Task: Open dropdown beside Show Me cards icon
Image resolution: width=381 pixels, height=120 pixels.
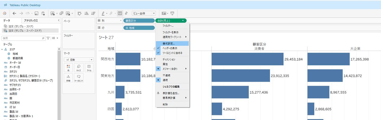Action: 168,13
